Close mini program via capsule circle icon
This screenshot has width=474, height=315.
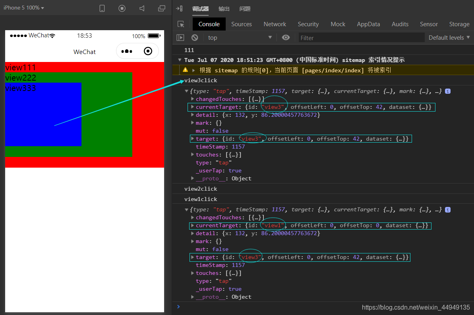(148, 51)
